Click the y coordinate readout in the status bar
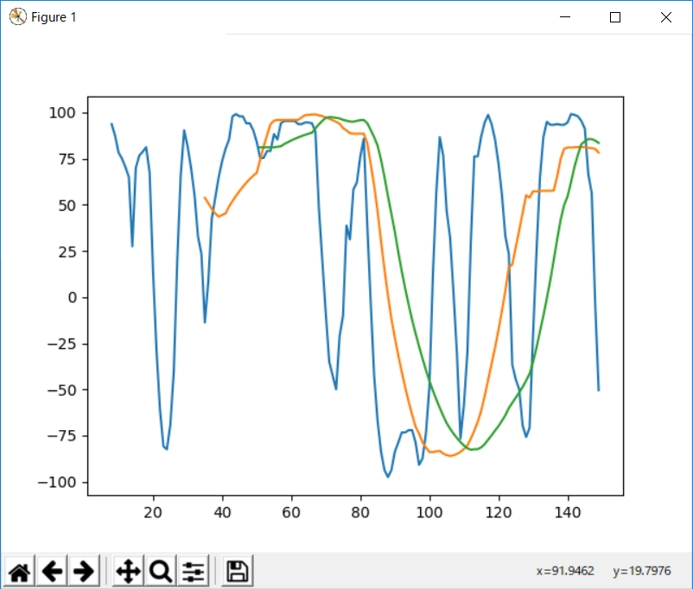This screenshot has height=589, width=693. (x=640, y=571)
